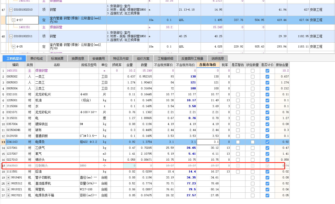Image resolution: width=335 pixels, height=204 pixels.
Task: Switch to the 工料机显示 tab
Action: click(14, 58)
